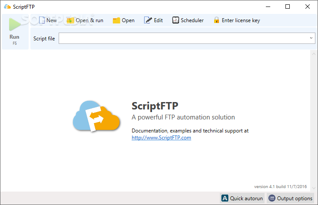Click the version 4.1 build 11/7/2016 text
The image size is (318, 205).
(x=280, y=187)
